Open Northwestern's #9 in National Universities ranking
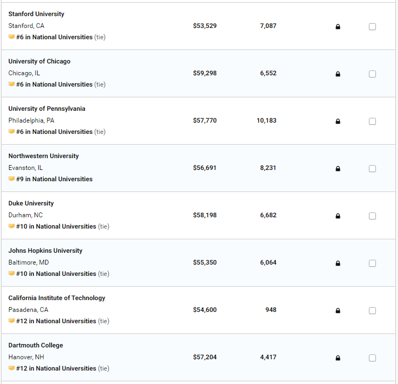This screenshot has height=384, width=398. click(54, 179)
